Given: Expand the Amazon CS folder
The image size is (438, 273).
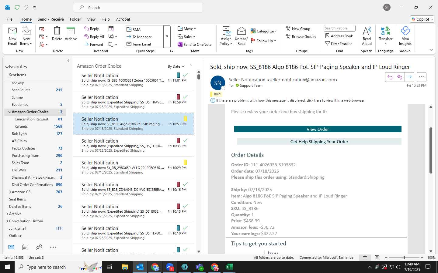Looking at the screenshot, I should click(10, 192).
